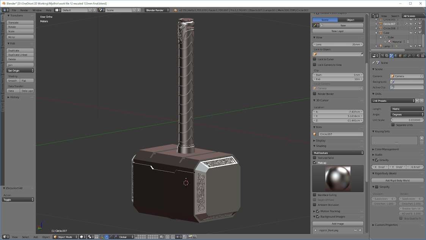Adjust the Lens 35mm slider
The image size is (426, 240).
tap(338, 44)
